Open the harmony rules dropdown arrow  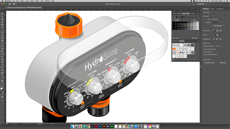[198, 17]
